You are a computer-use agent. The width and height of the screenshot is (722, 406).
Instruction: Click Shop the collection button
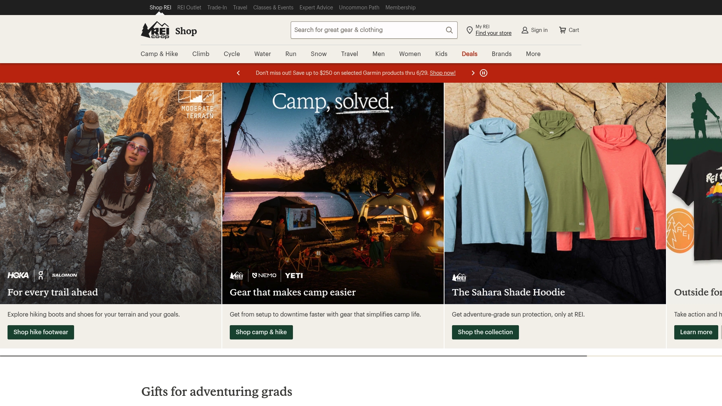coord(485,332)
